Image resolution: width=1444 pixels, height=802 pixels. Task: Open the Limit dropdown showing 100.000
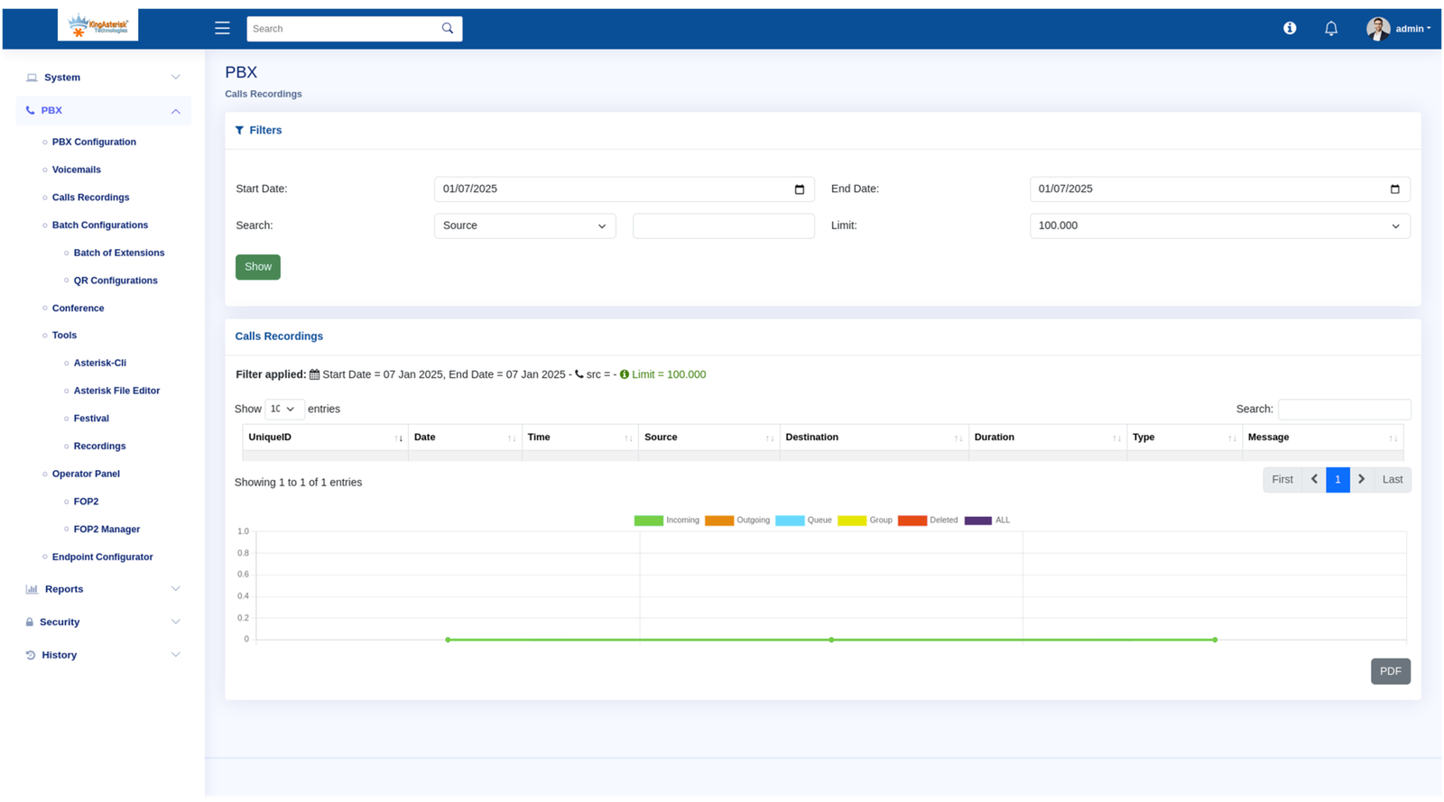click(1219, 226)
